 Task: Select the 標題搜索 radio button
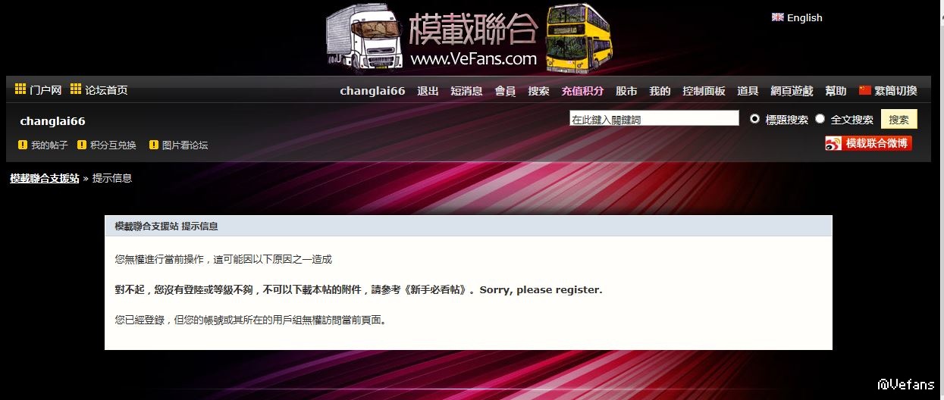click(754, 119)
